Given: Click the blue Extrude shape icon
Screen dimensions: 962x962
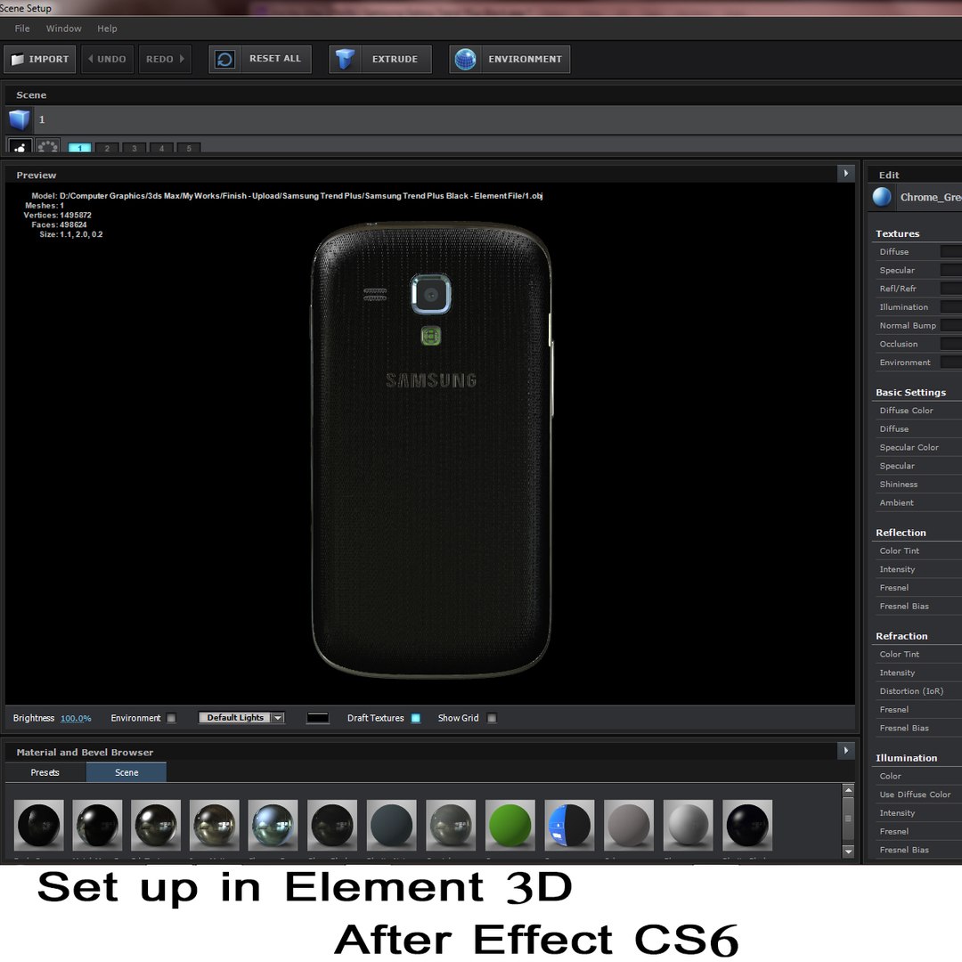Looking at the screenshot, I should 345,59.
